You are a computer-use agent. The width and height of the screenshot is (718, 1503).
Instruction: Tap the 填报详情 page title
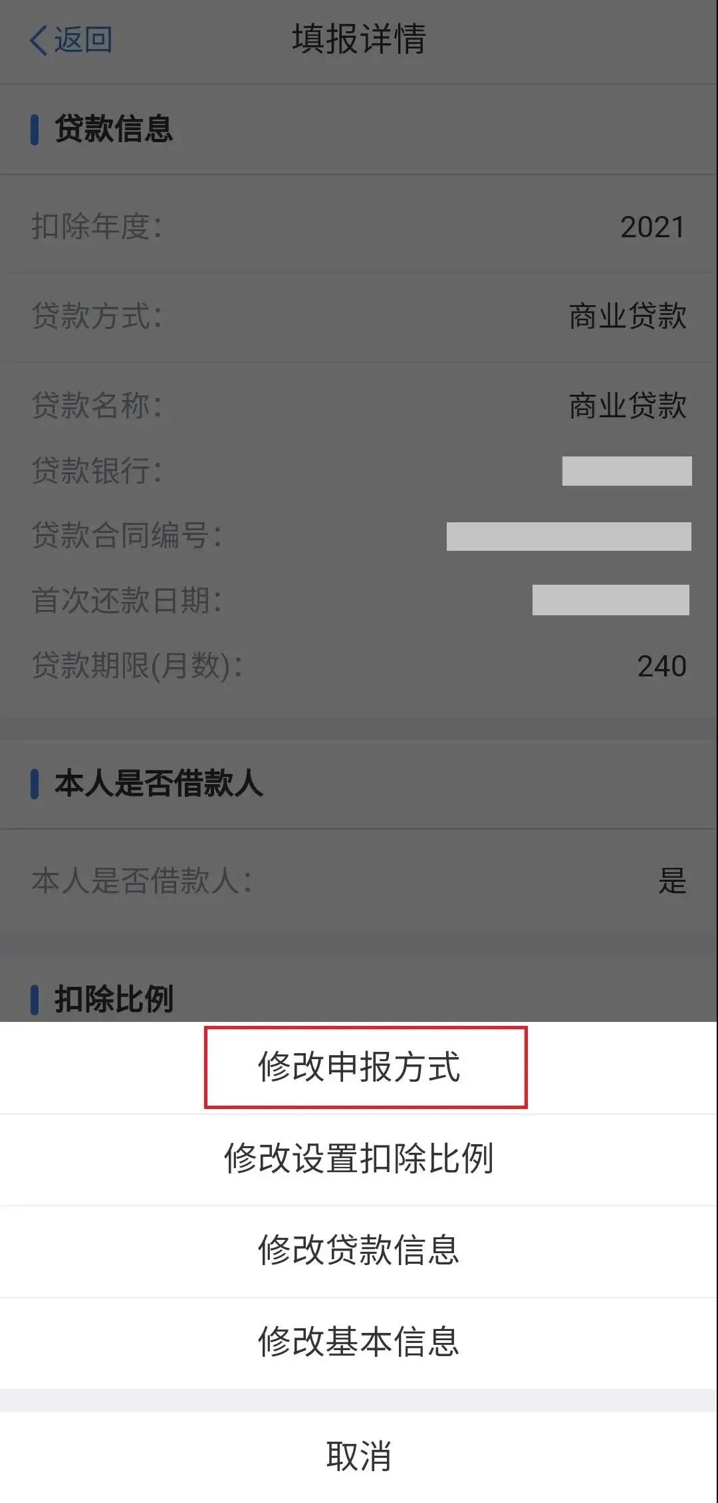(x=359, y=39)
